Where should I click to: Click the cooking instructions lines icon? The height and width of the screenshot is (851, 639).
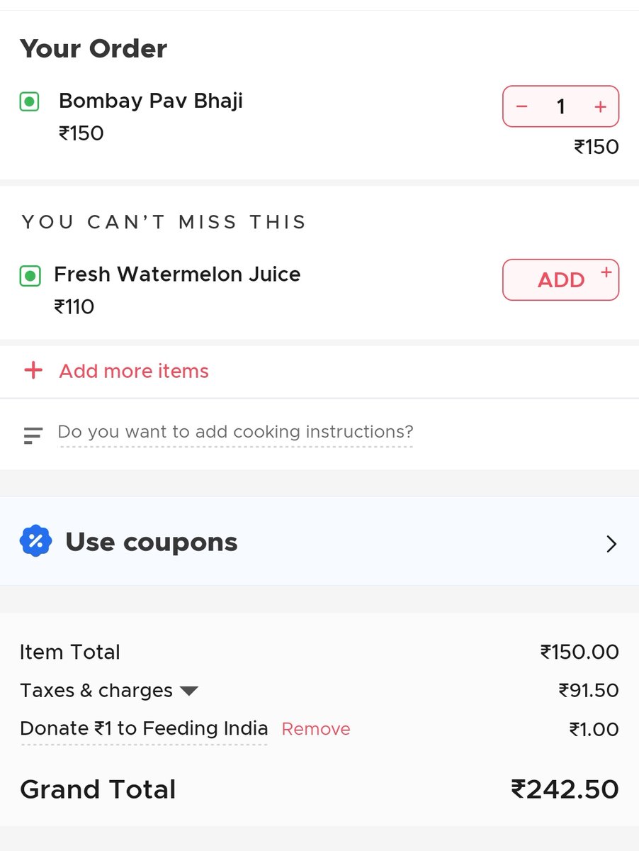point(33,435)
